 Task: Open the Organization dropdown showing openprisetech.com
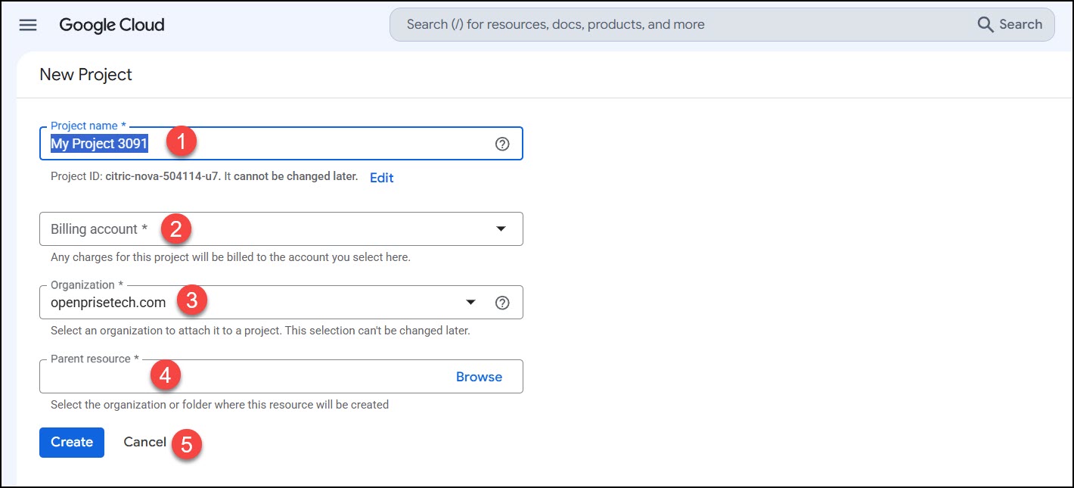(x=281, y=302)
